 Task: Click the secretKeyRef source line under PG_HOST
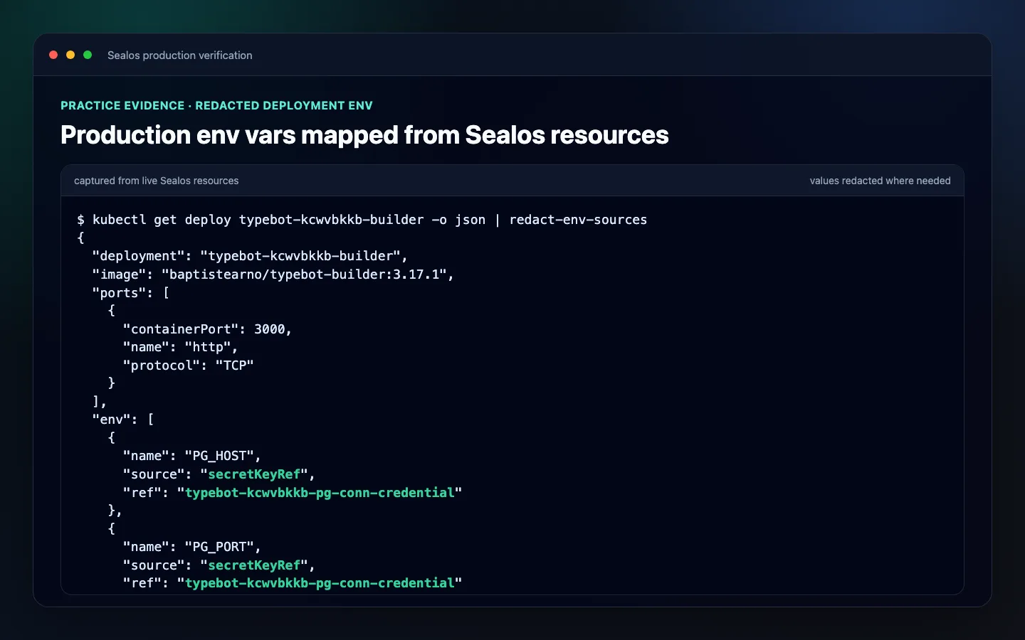tap(219, 474)
